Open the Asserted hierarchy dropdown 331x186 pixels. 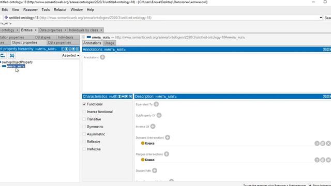pos(70,55)
